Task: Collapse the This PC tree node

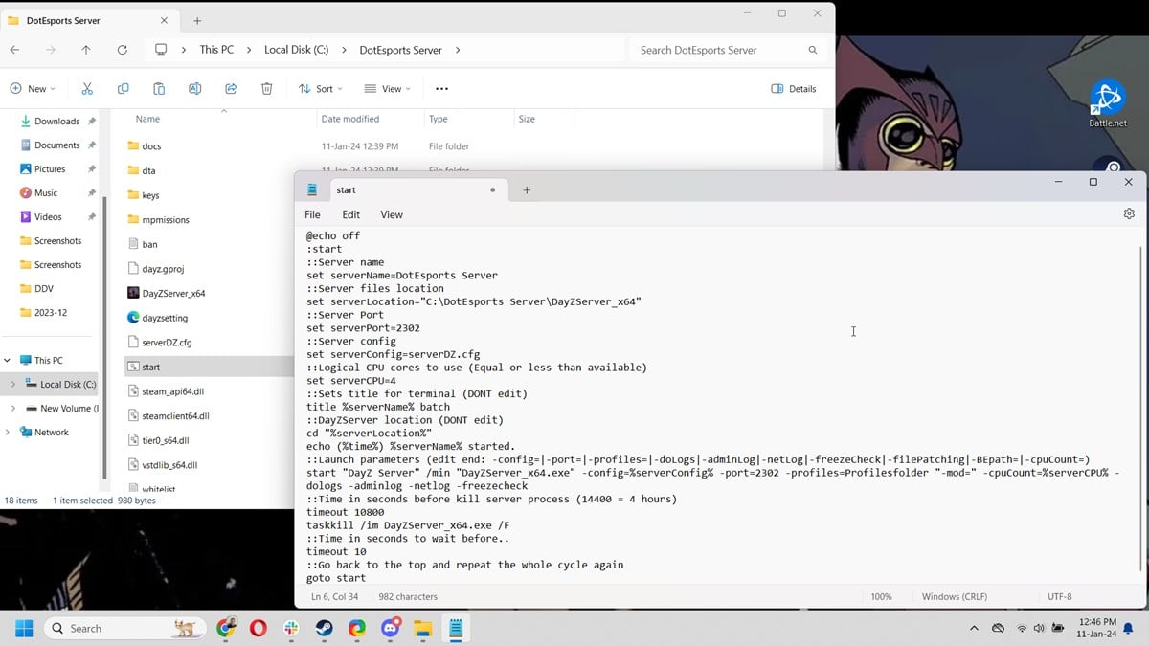Action: pyautogui.click(x=8, y=361)
